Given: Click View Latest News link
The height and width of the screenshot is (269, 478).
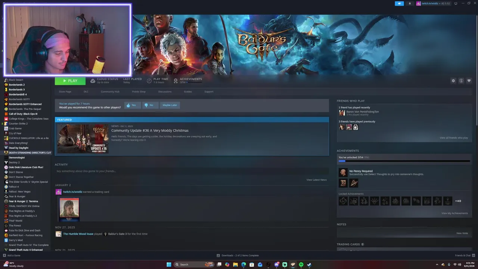Looking at the screenshot, I should pos(317,180).
